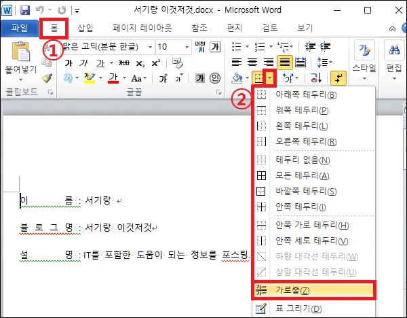Open the 스타일 styles gallery
Screen dimensions: 407x318
tap(364, 60)
